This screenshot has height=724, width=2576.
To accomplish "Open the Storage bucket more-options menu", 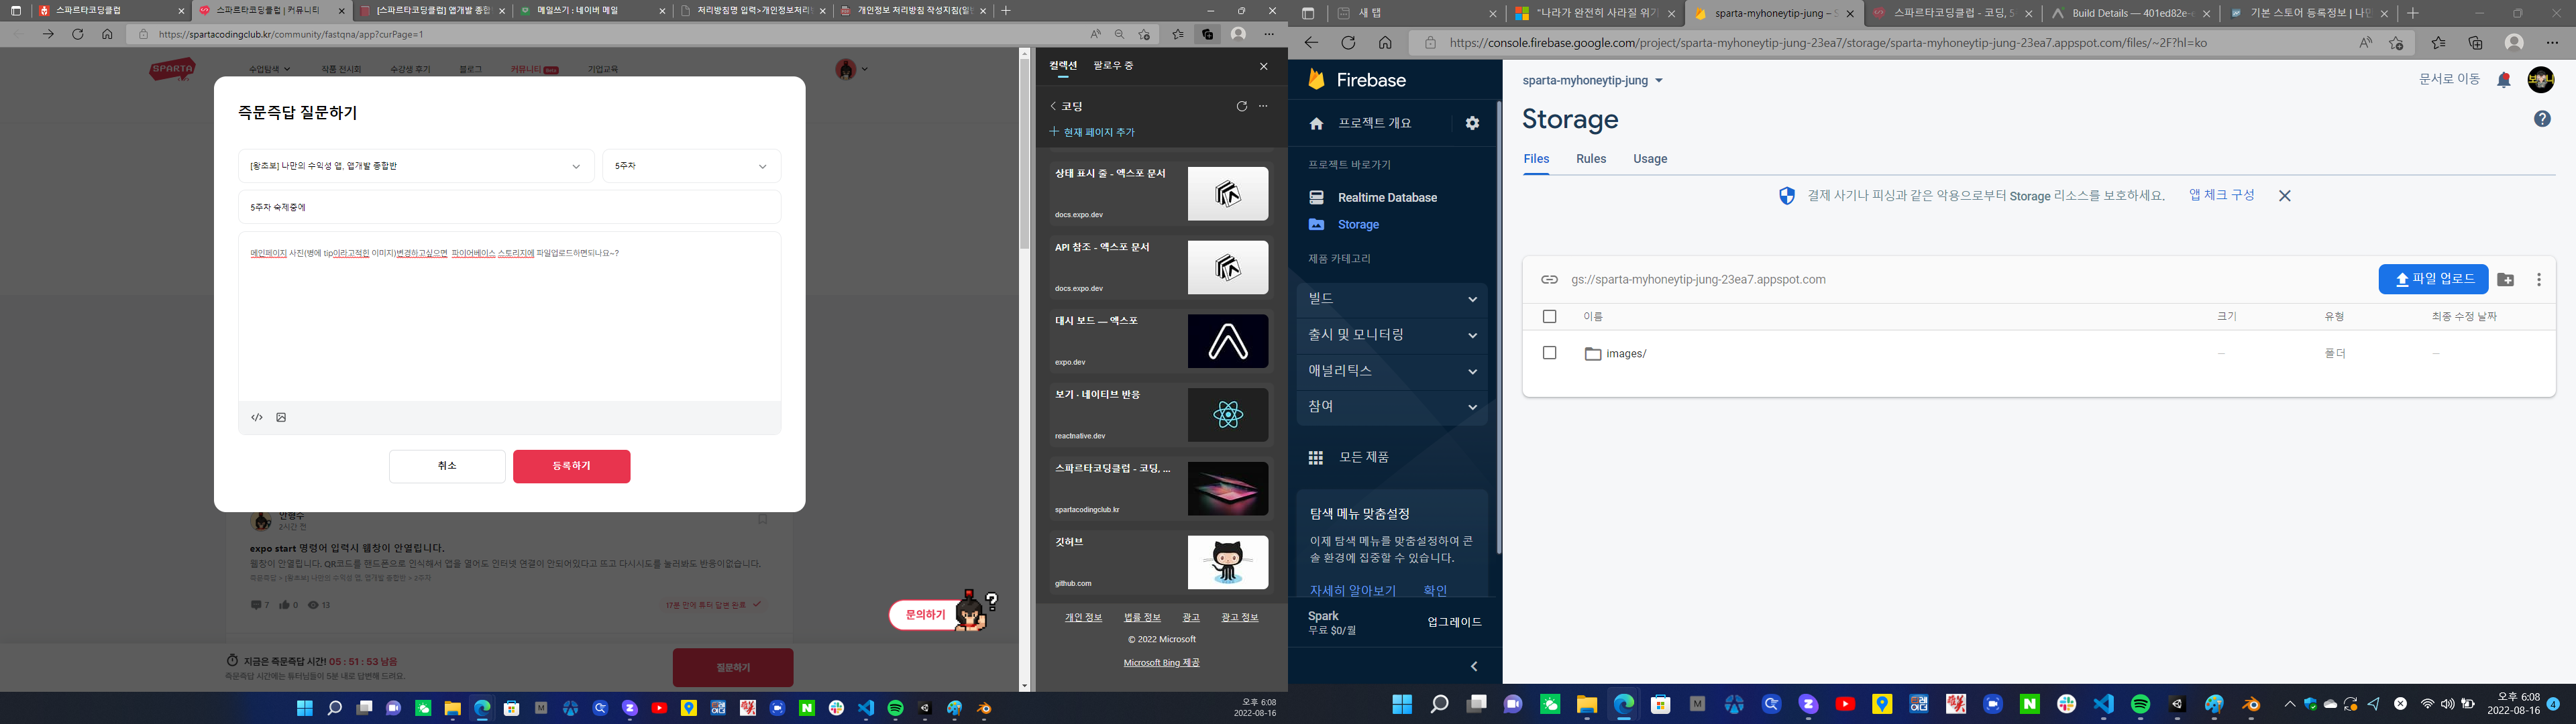I will pyautogui.click(x=2539, y=280).
